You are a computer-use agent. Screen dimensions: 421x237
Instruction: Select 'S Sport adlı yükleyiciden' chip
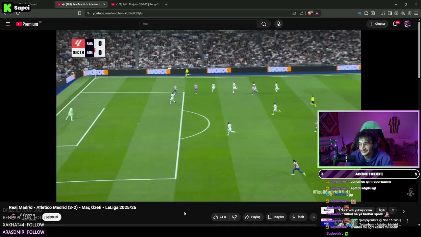[x=355, y=210]
